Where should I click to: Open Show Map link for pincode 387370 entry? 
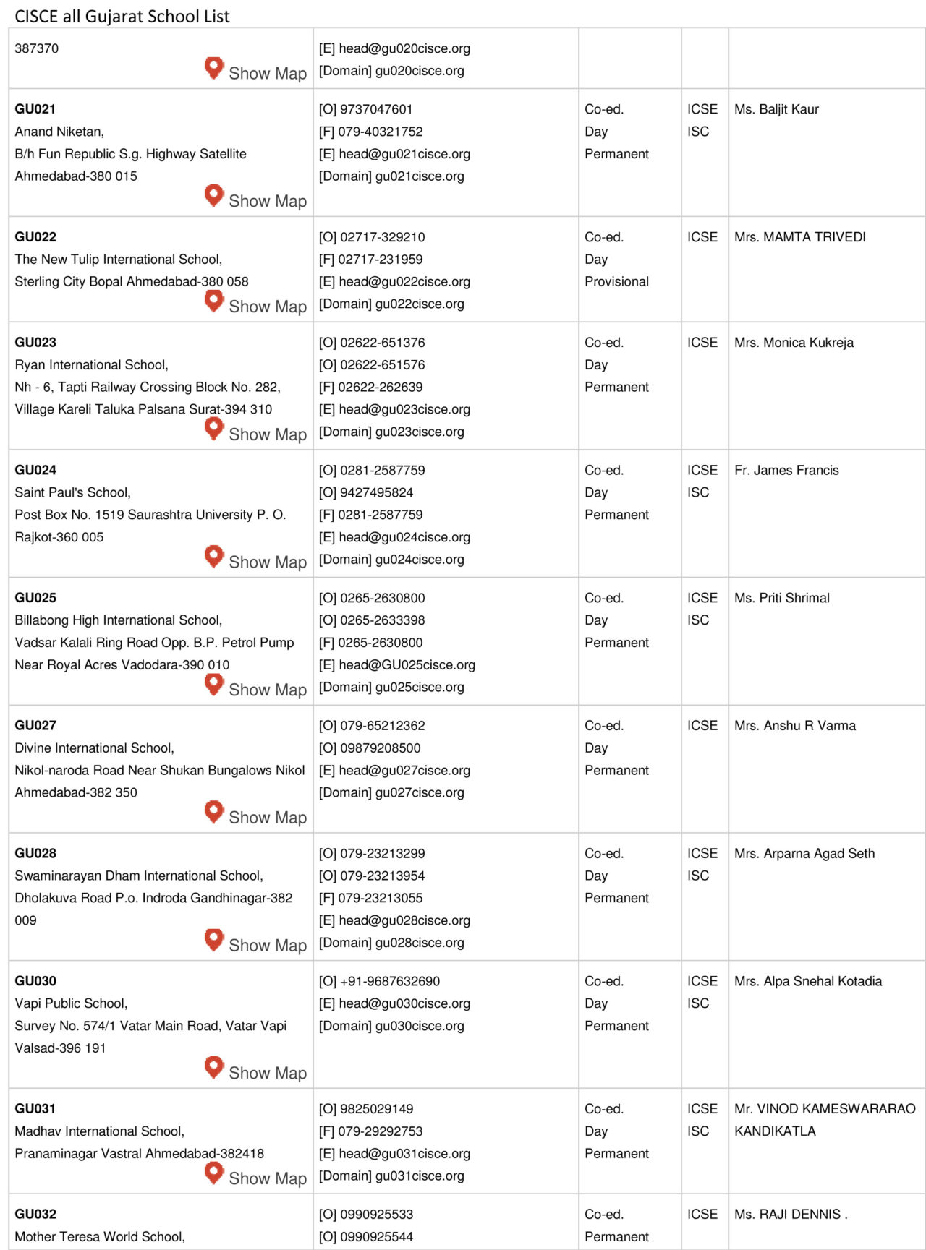coord(268,74)
